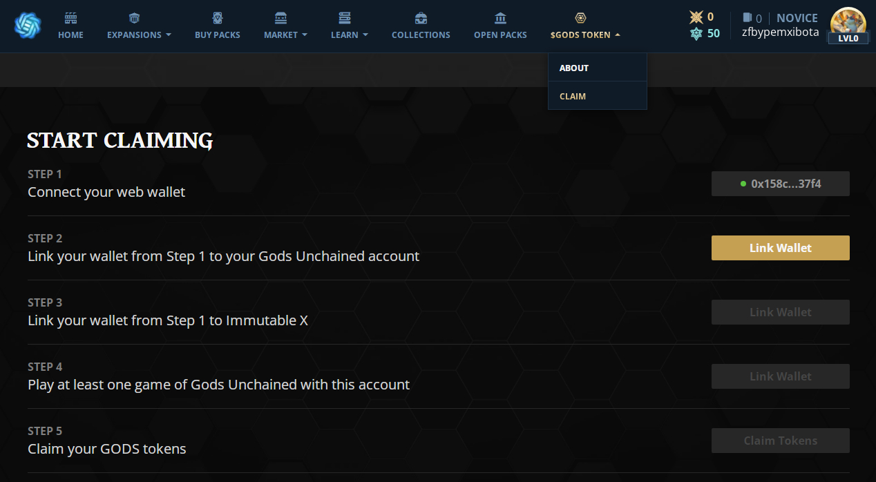Click 'Claim your GODS tokens' text
876x482 pixels.
[x=107, y=449]
